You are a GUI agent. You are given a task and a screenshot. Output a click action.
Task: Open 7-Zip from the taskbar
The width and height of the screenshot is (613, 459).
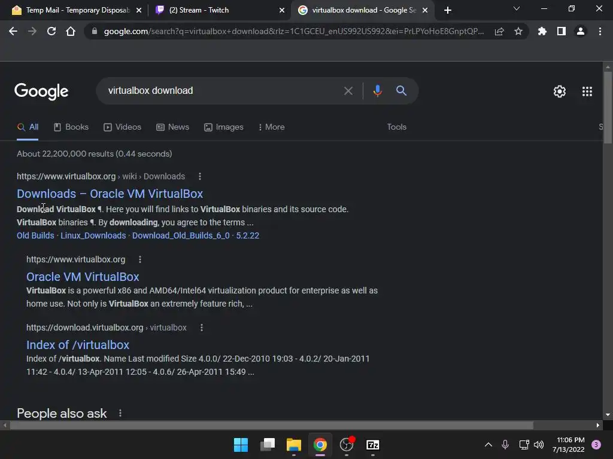pyautogui.click(x=373, y=445)
